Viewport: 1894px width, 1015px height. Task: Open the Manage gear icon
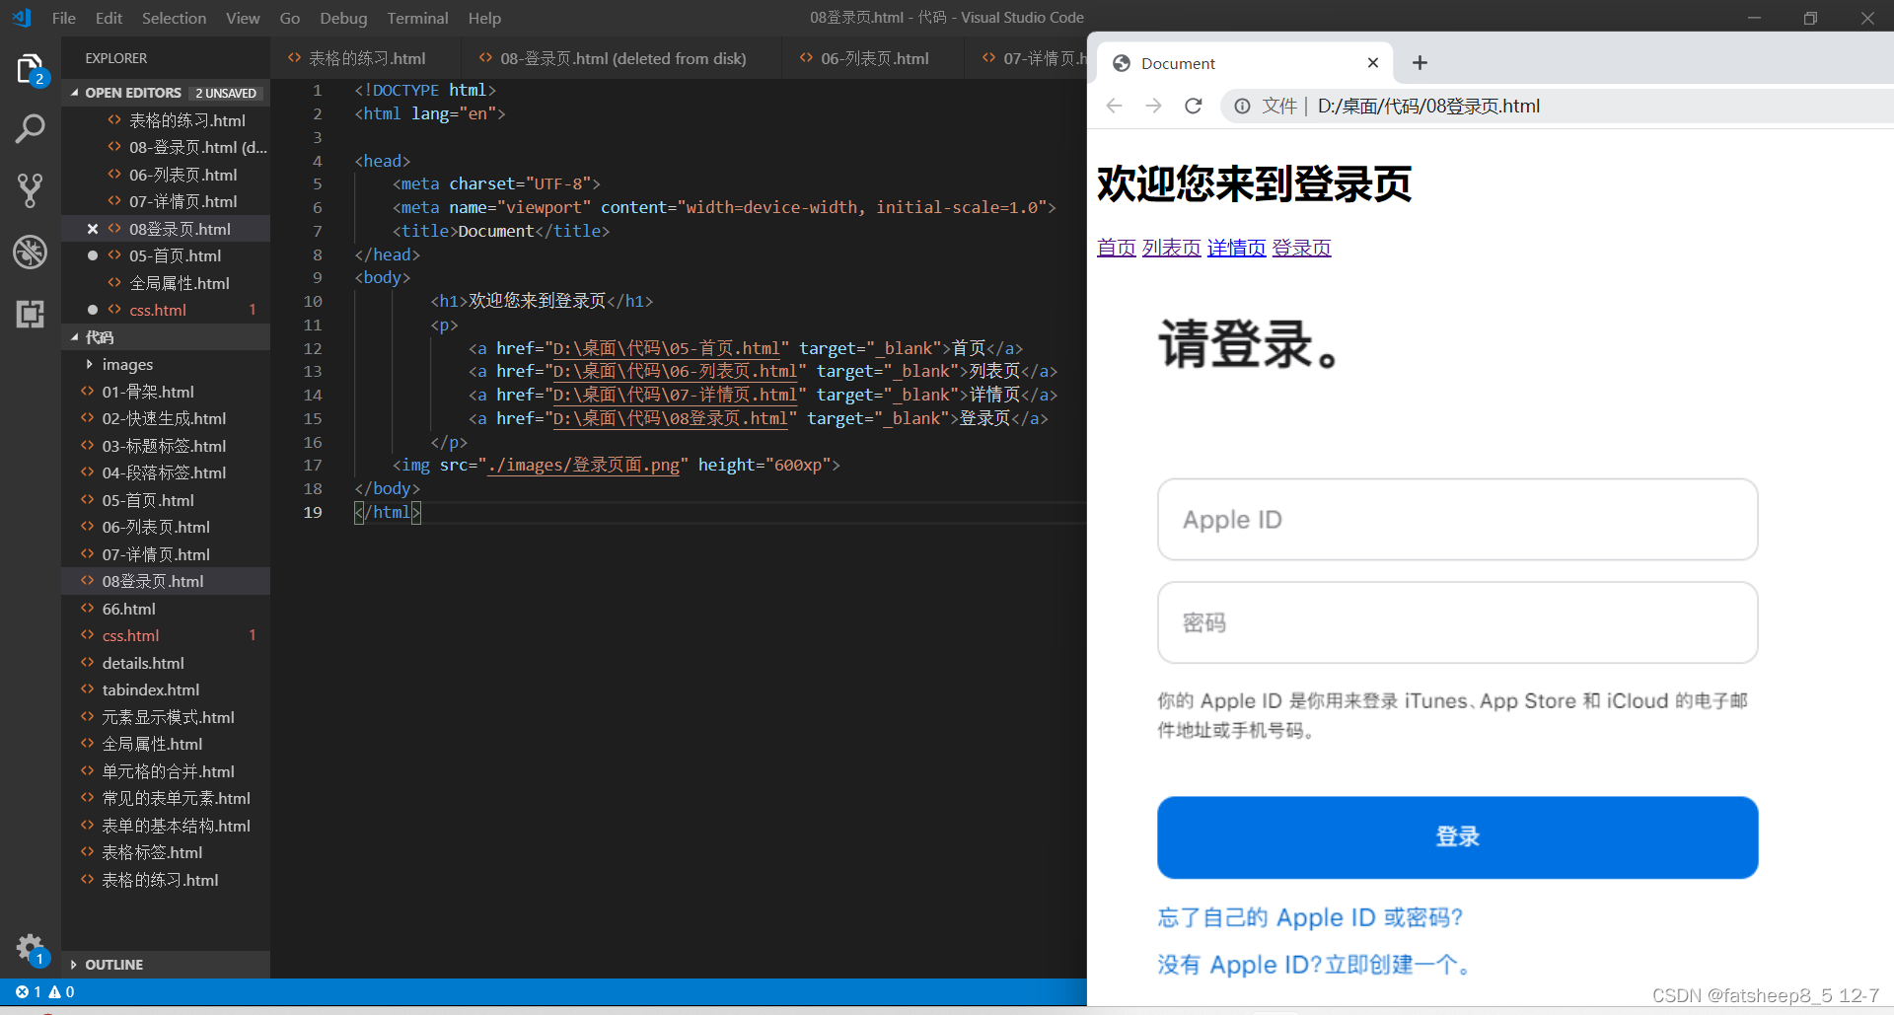click(31, 949)
